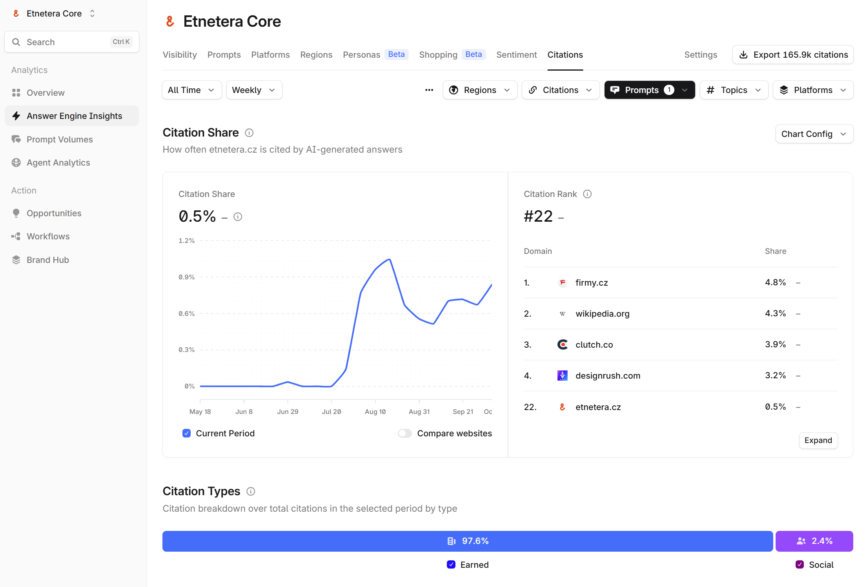Viewport: 867px width, 587px height.
Task: Click the info icon next to Citation Types
Action: 251,491
